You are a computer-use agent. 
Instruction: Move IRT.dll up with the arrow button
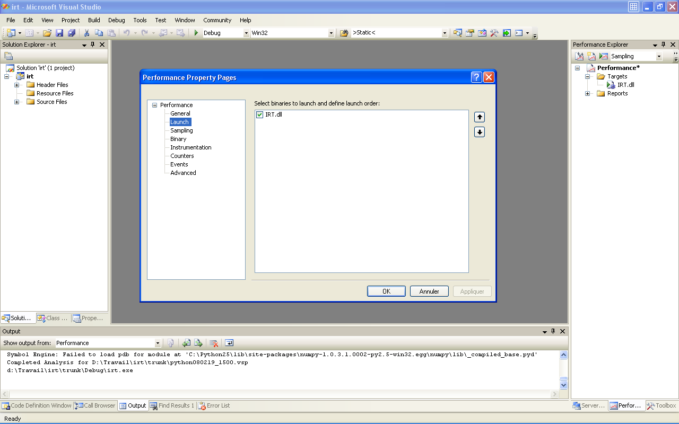(x=480, y=117)
